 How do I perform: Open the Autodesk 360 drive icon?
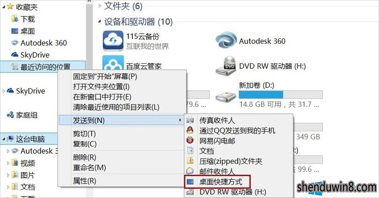tap(226, 40)
